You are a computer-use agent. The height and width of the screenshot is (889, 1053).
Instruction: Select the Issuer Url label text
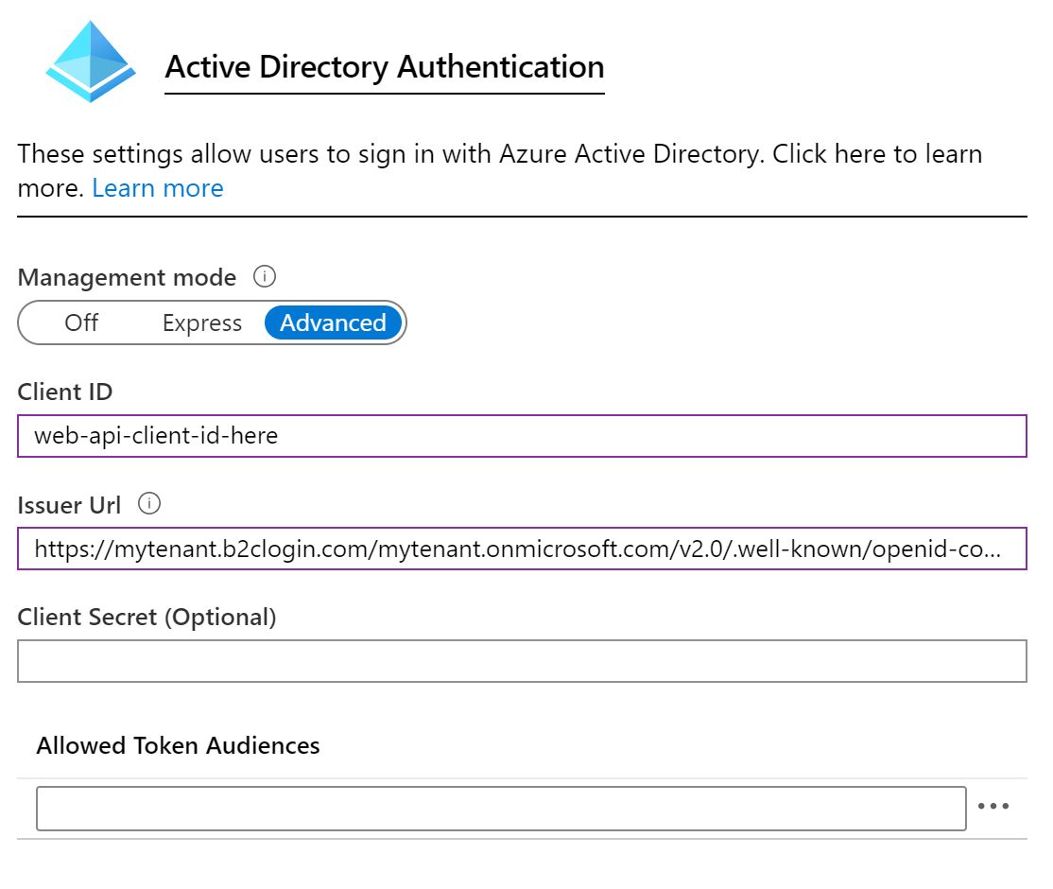pyautogui.click(x=69, y=505)
